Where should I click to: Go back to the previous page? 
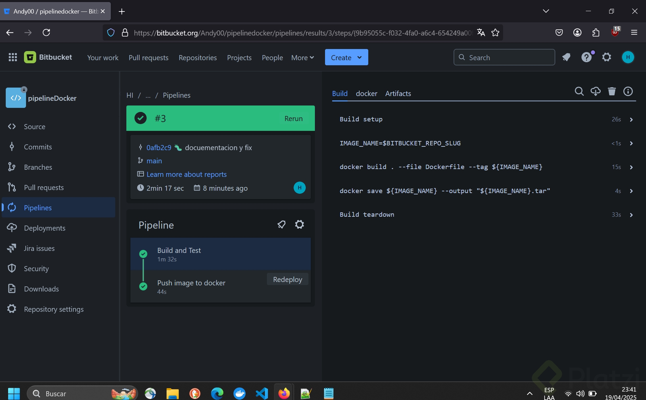point(10,32)
